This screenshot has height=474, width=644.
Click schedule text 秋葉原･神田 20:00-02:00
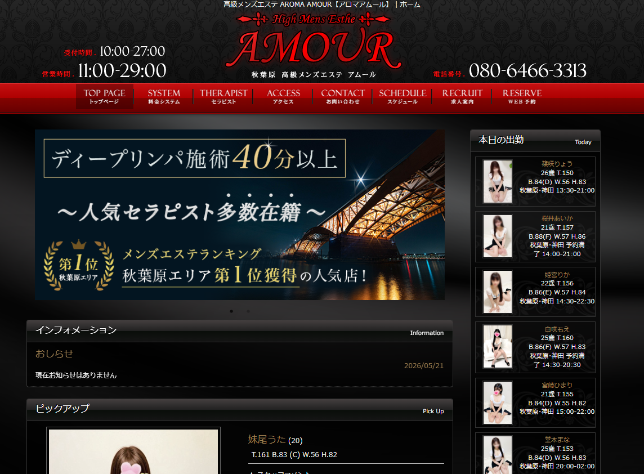[x=557, y=467]
